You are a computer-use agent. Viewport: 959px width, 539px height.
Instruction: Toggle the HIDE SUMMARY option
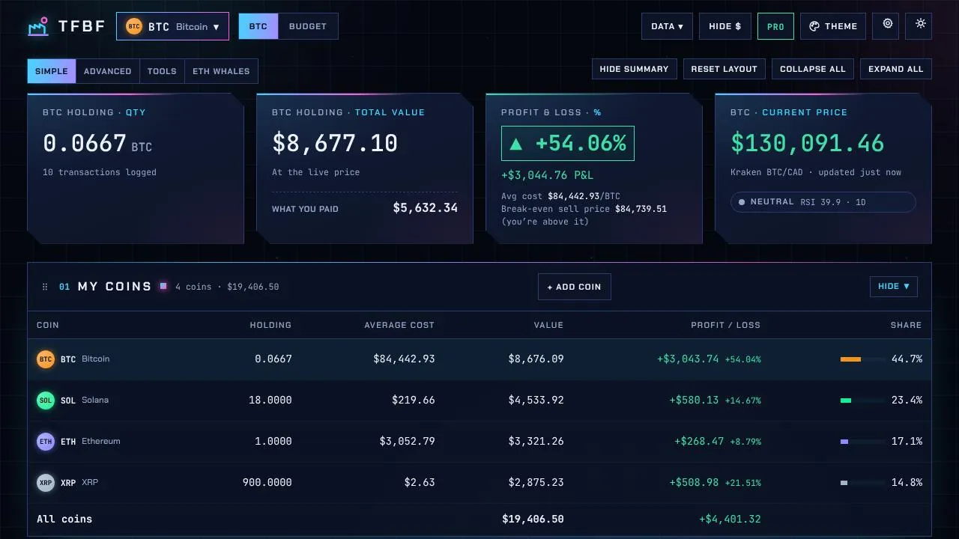coord(634,69)
